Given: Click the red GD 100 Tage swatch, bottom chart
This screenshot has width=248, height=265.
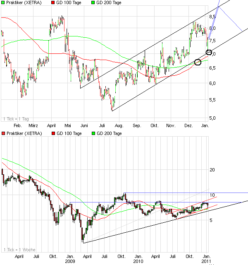Looking at the screenshot, I should point(53,133).
